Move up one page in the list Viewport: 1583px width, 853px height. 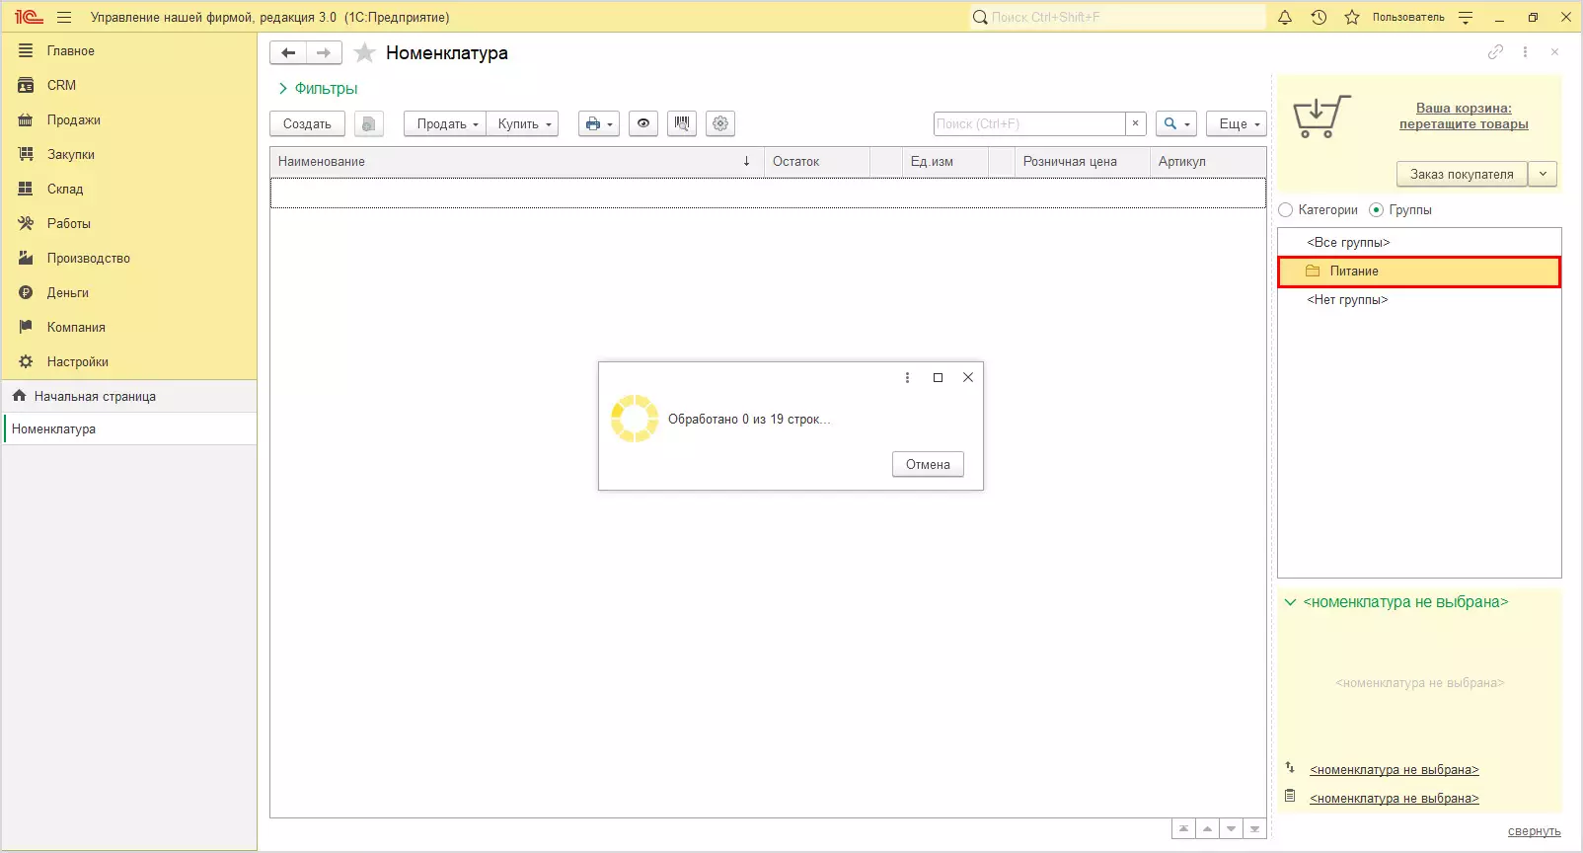tap(1207, 829)
